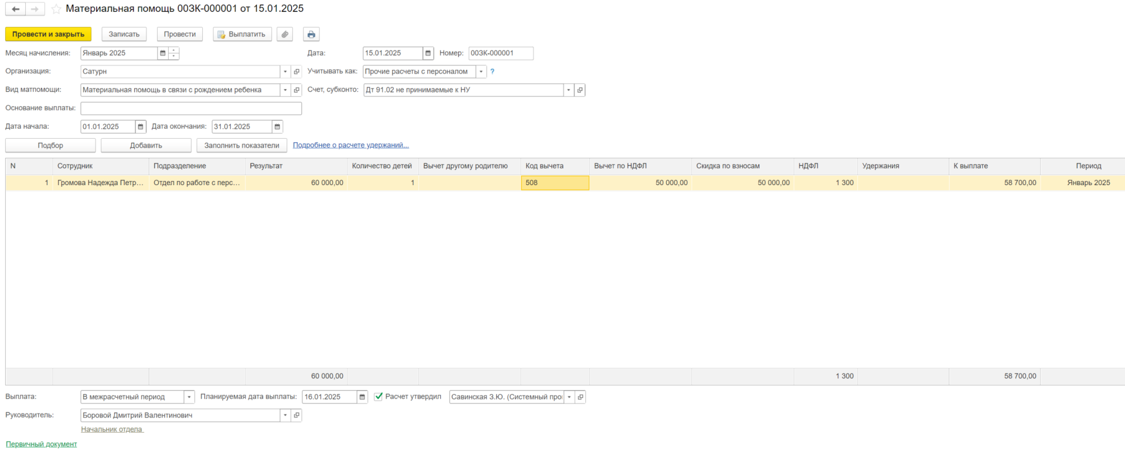Click the Основание выплаты input field
1125x451 pixels.
click(191, 108)
